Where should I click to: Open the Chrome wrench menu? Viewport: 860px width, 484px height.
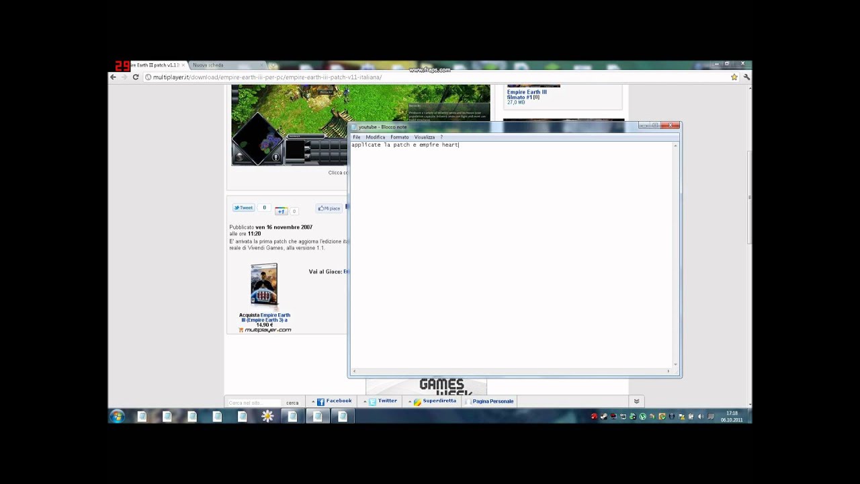pyautogui.click(x=746, y=77)
